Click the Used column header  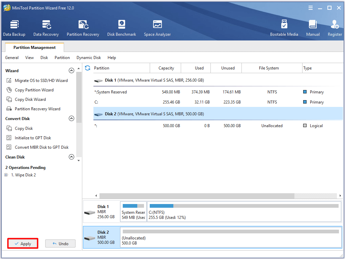pyautogui.click(x=196, y=68)
